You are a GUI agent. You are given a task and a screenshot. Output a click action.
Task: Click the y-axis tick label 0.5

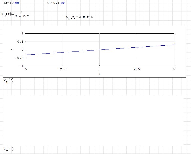(21, 42)
